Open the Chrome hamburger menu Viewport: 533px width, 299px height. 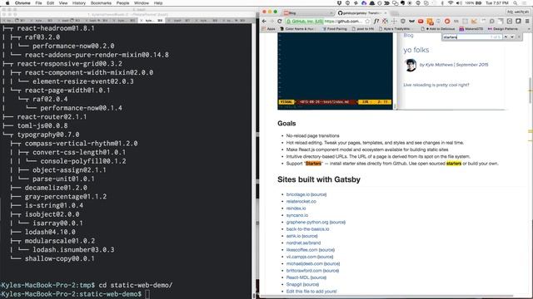[x=527, y=21]
